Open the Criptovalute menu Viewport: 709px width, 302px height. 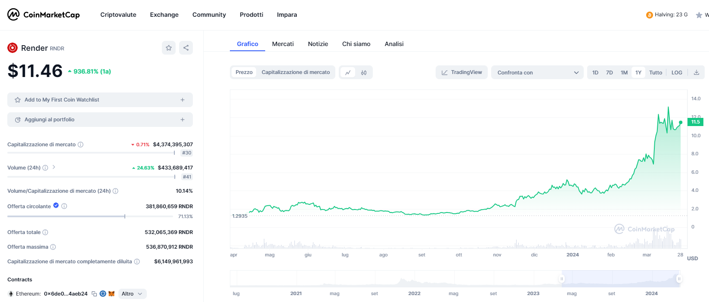[x=118, y=15]
